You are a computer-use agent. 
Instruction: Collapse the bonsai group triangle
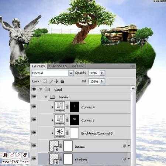coord(46,97)
